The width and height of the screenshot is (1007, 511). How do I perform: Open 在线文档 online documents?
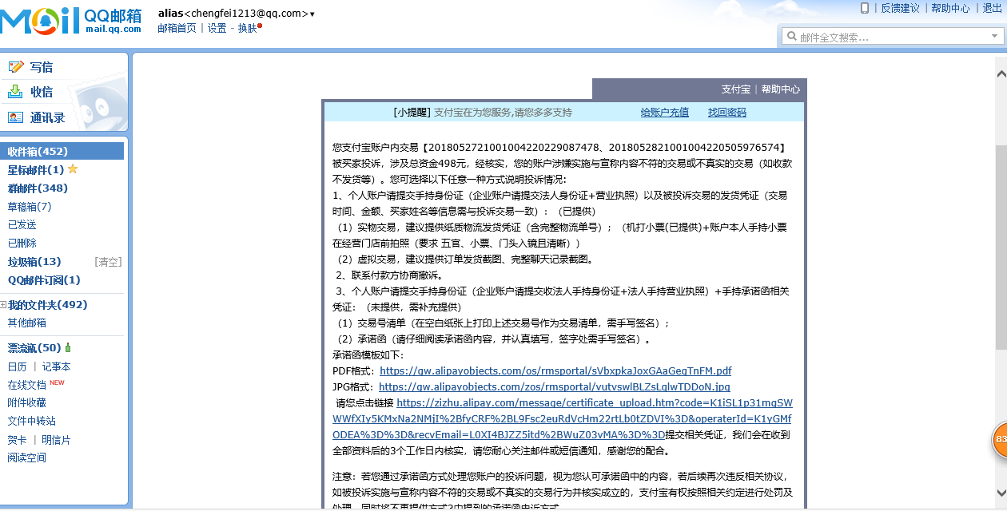(27, 385)
